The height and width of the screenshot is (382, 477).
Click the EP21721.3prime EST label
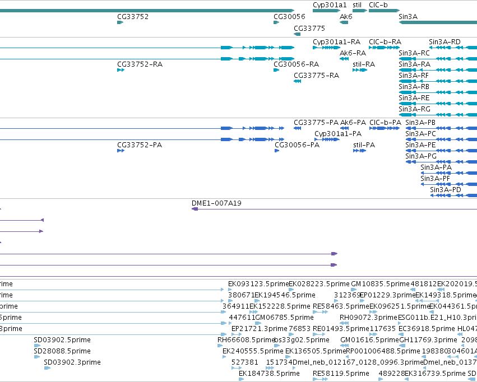pyautogui.click(x=259, y=329)
